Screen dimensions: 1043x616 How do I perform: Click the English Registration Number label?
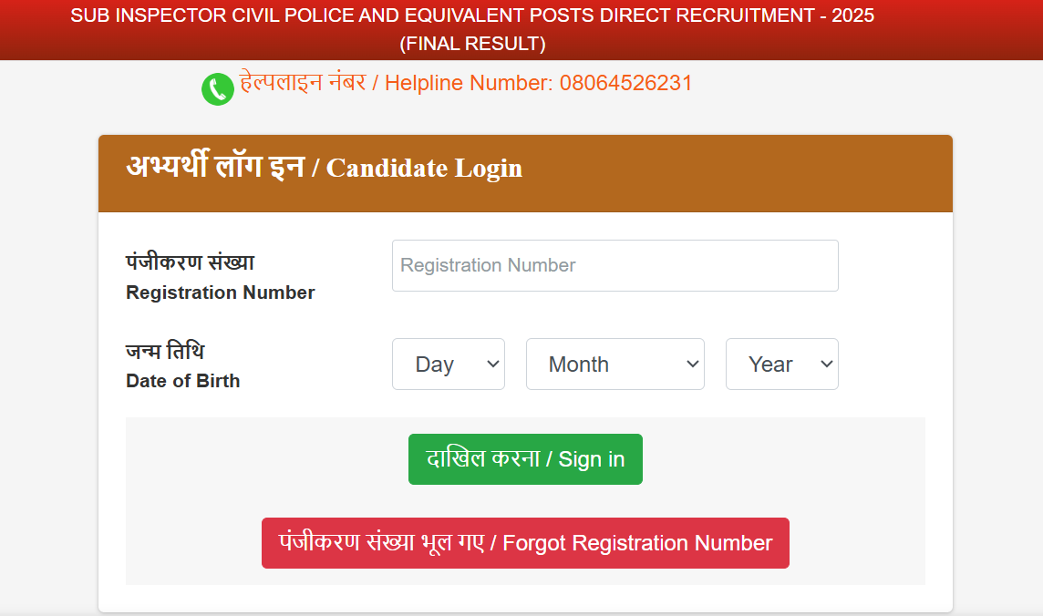220,293
